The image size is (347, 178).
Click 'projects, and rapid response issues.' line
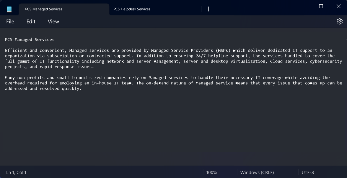49,67
